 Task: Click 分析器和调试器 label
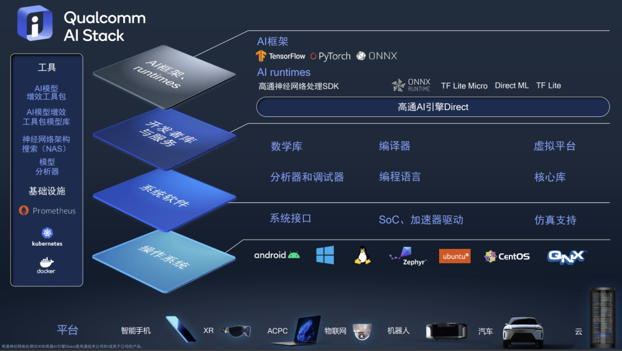coord(307,177)
